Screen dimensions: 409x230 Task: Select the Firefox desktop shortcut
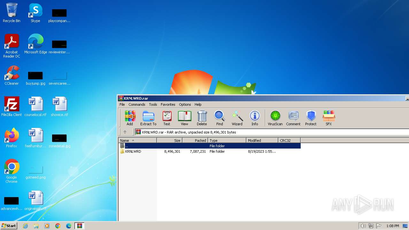[x=12, y=138]
